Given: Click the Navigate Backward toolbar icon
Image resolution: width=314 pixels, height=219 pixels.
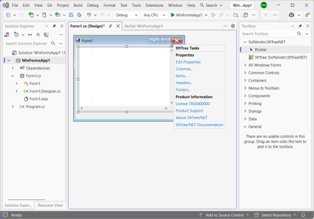Looking at the screenshot, I should 8,15.
